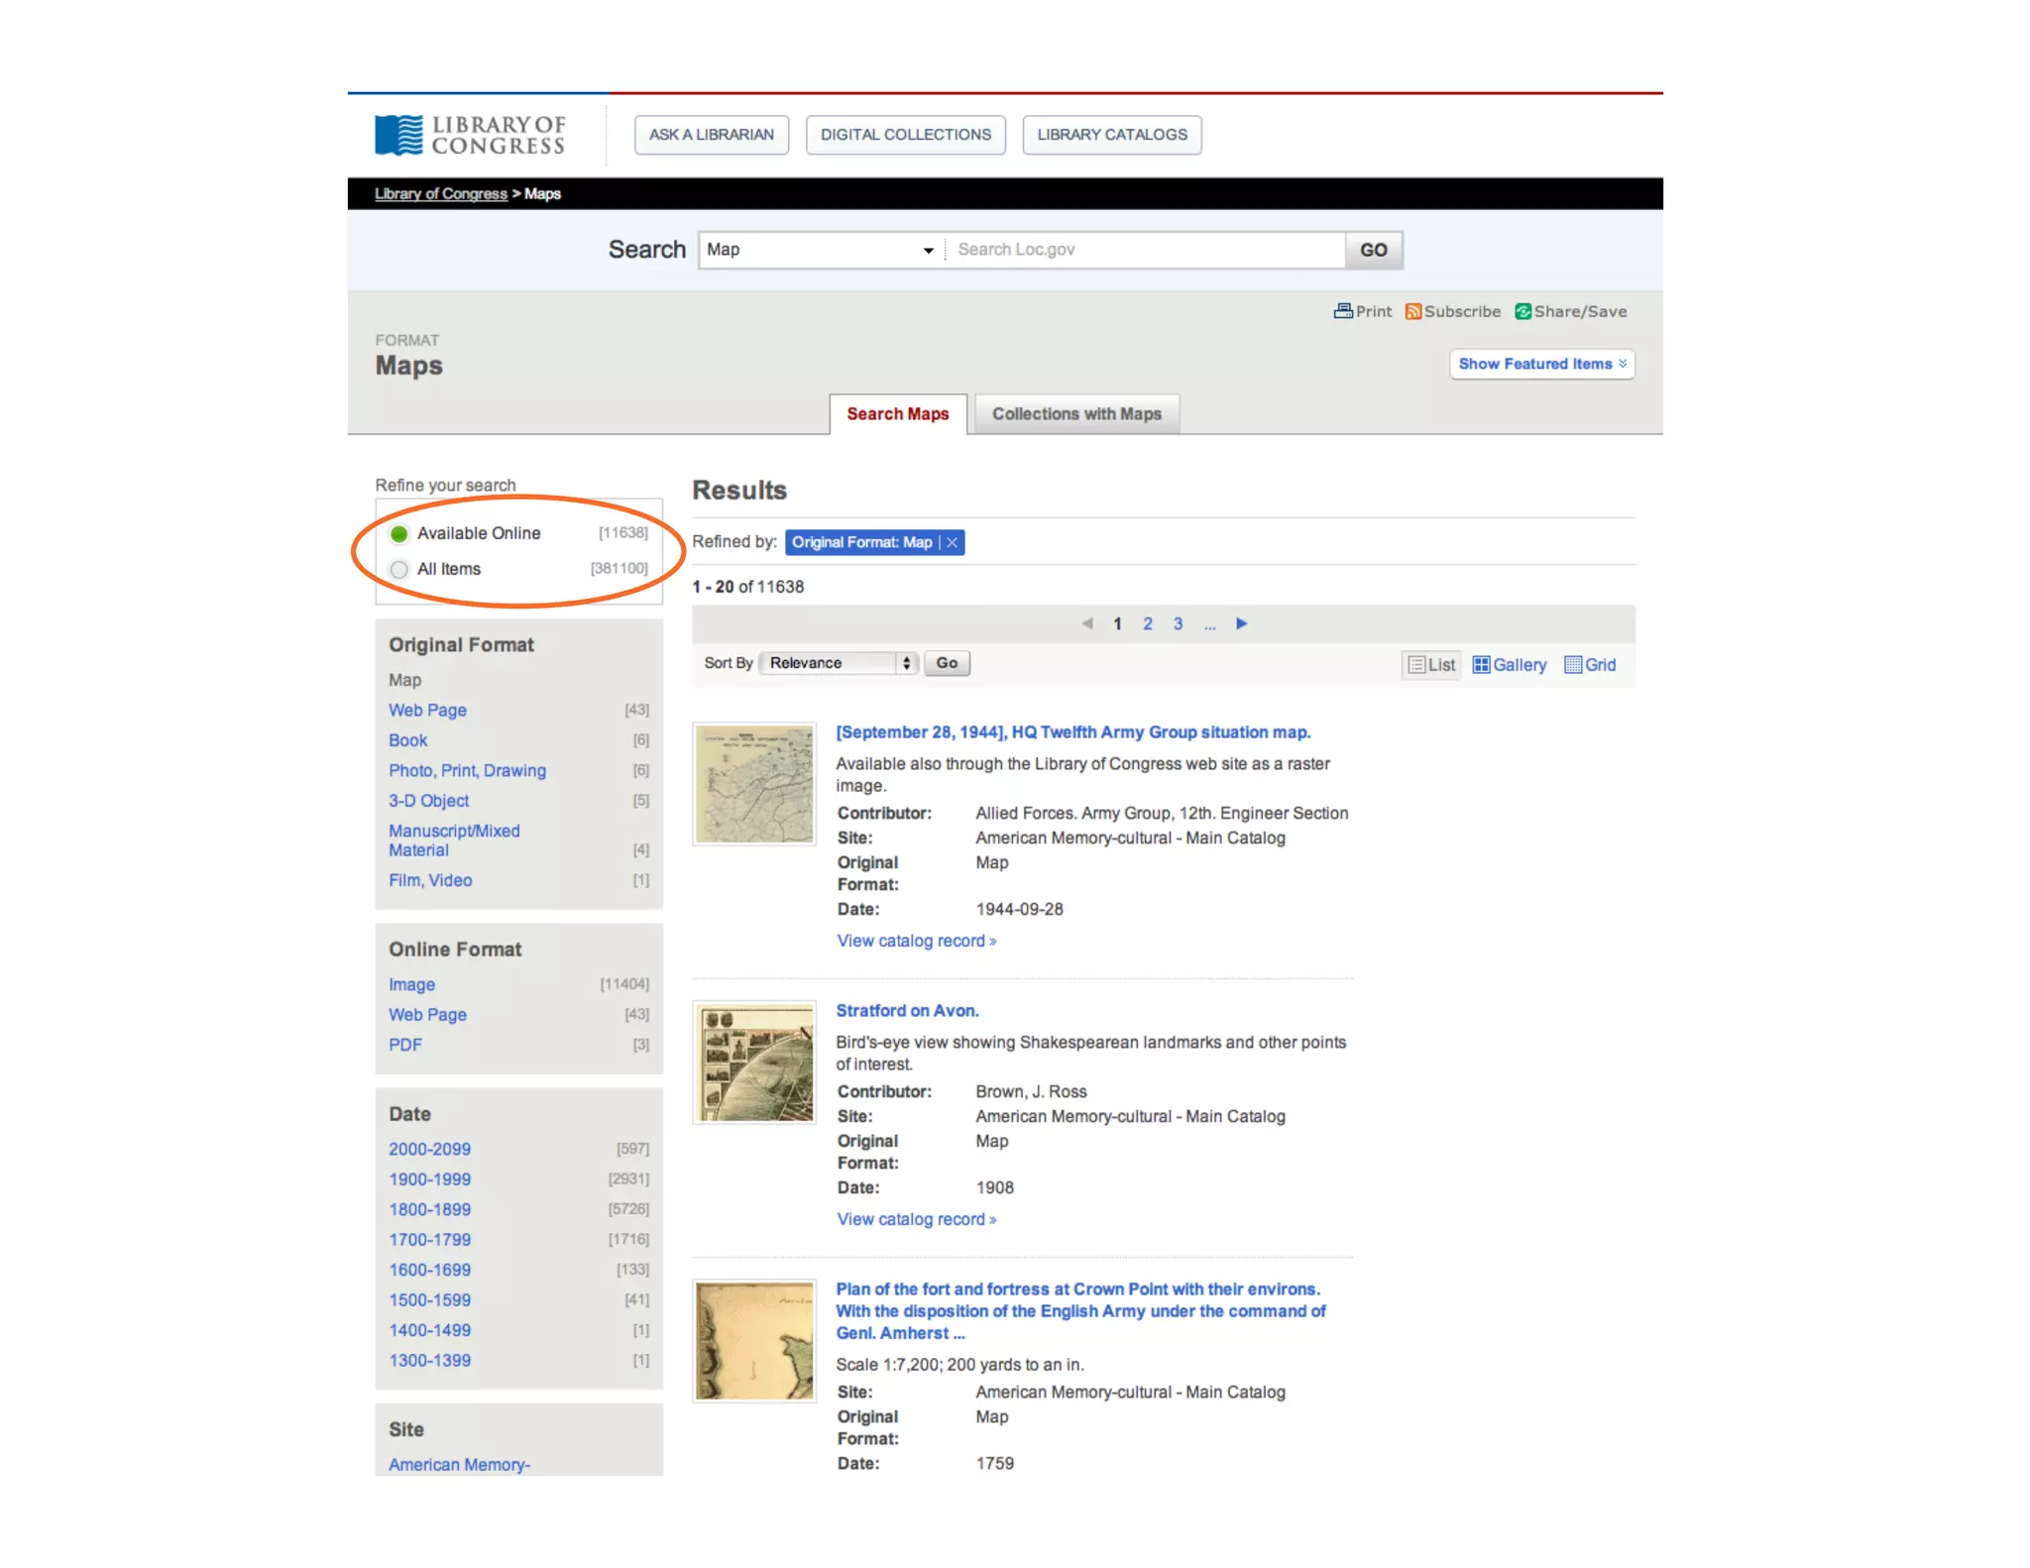Select the List view icon
Image resolution: width=2030 pixels, height=1568 pixels.
click(1417, 665)
